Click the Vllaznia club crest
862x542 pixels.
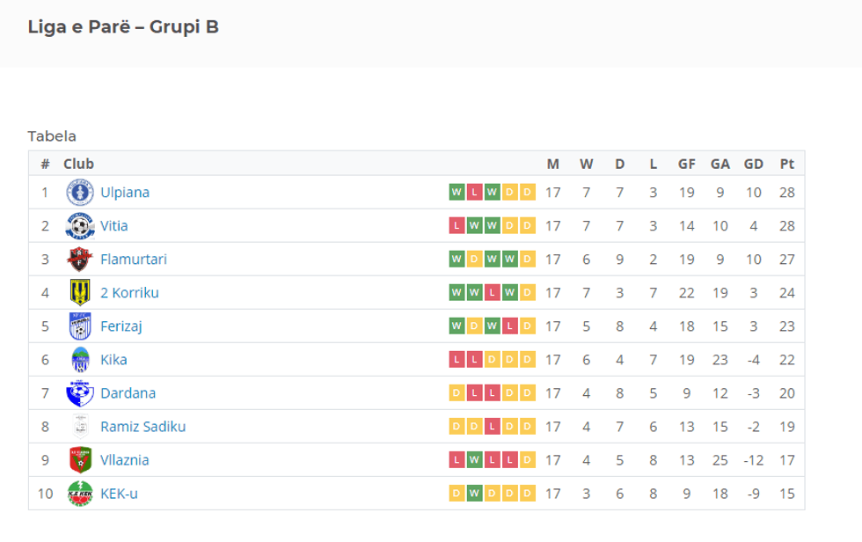tap(80, 459)
